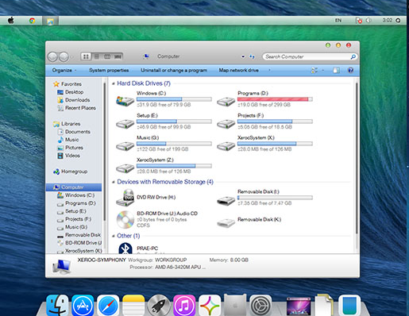Open the Windows (C:) drive icon

pos(125,101)
